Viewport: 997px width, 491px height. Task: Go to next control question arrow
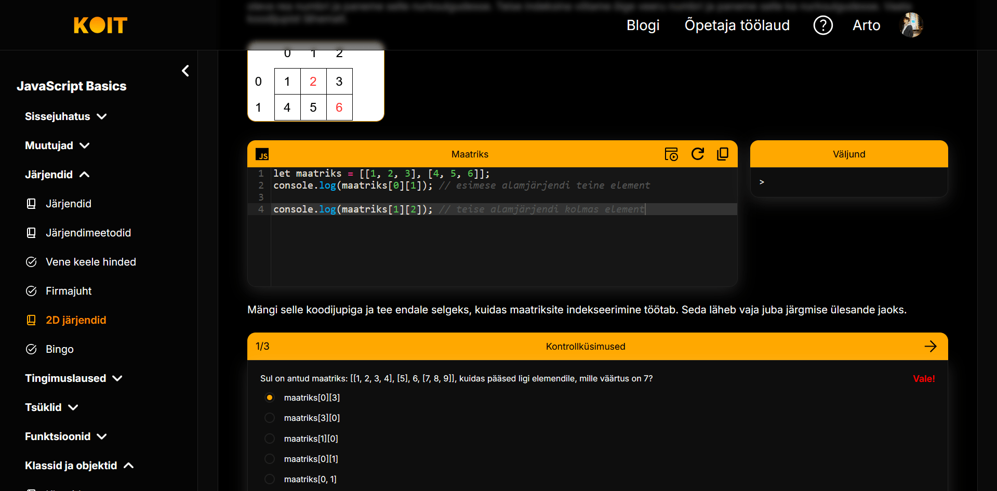930,347
